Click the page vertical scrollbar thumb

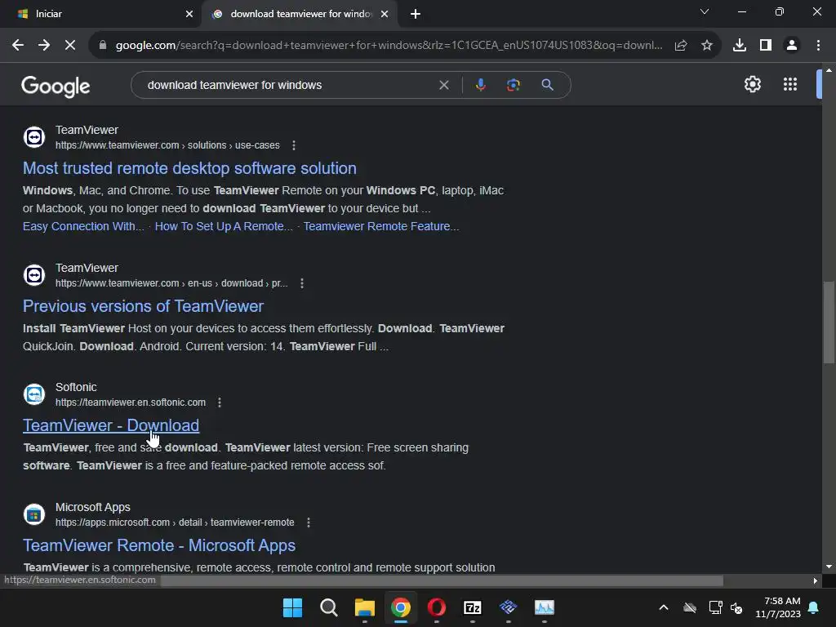829,322
